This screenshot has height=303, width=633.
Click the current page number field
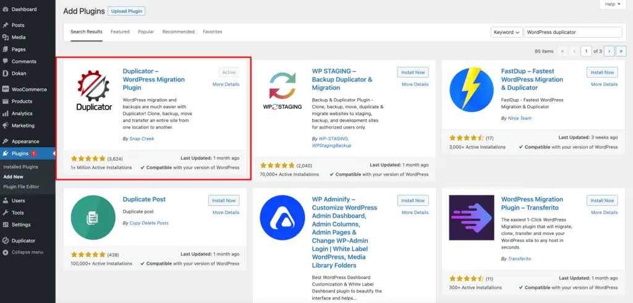pos(586,51)
